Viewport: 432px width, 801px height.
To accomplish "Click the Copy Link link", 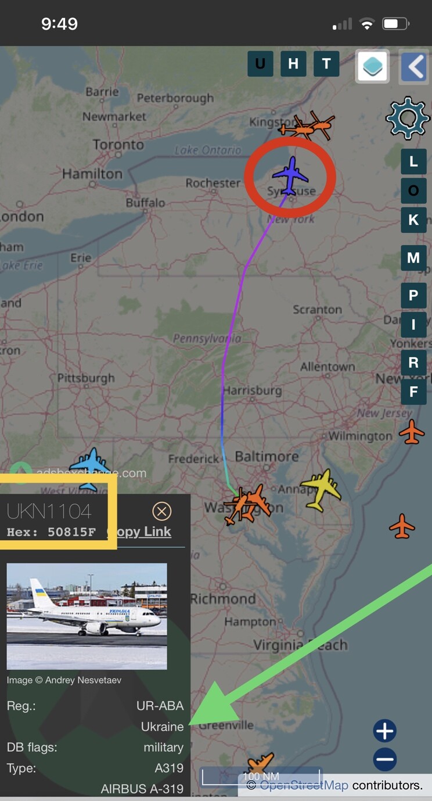I will click(139, 531).
